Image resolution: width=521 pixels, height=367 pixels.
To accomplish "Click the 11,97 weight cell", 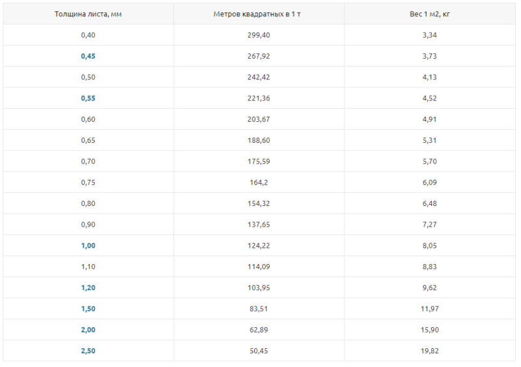I will click(430, 309).
